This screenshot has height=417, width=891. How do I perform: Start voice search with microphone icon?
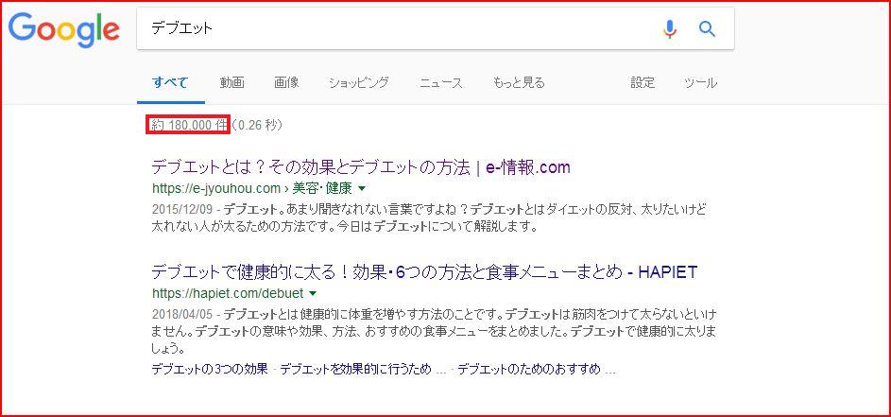(670, 28)
